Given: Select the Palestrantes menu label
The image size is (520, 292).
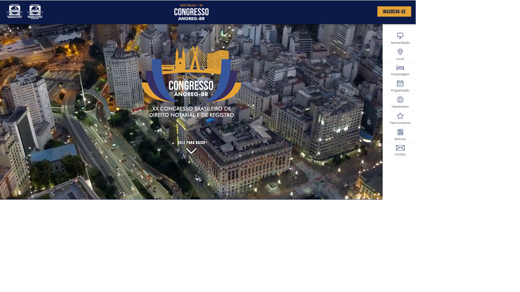Looking at the screenshot, I should 400,107.
